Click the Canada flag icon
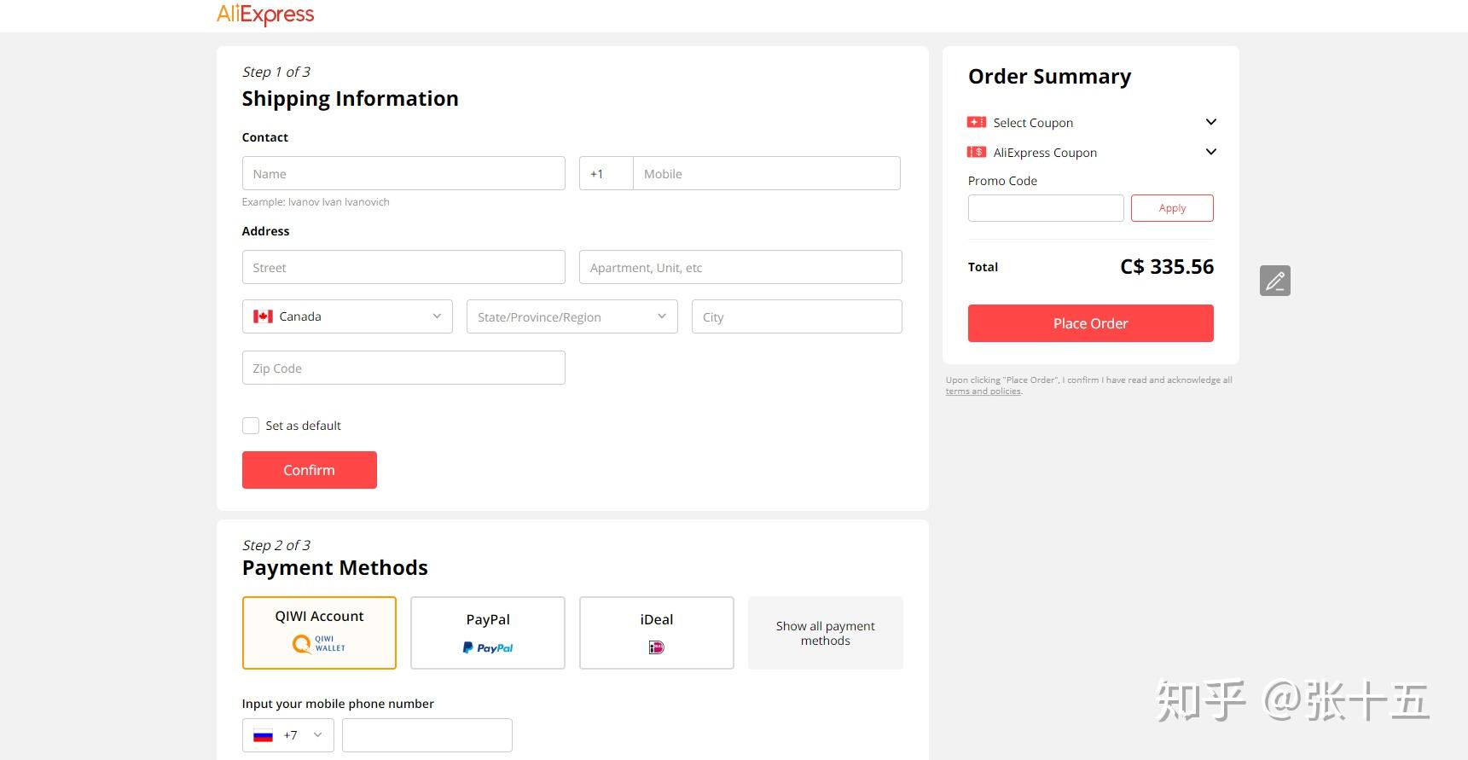Screen dimensions: 1468x760 point(263,316)
